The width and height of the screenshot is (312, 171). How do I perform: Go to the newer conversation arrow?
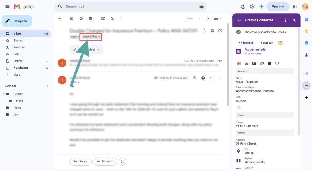pos(200,18)
